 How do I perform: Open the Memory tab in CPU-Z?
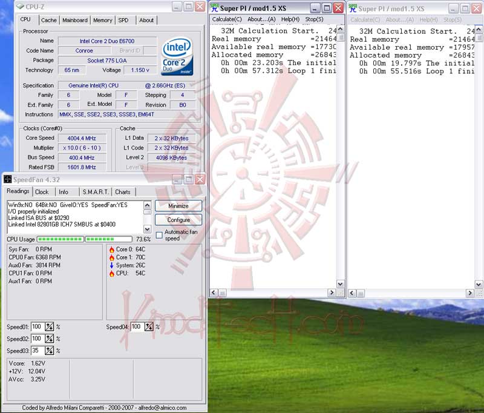pos(102,21)
